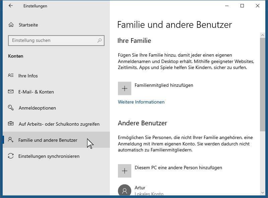The image size is (268, 198).
Task: Click plus icon for Familienmitglied hinzufügen
Action: (125, 88)
